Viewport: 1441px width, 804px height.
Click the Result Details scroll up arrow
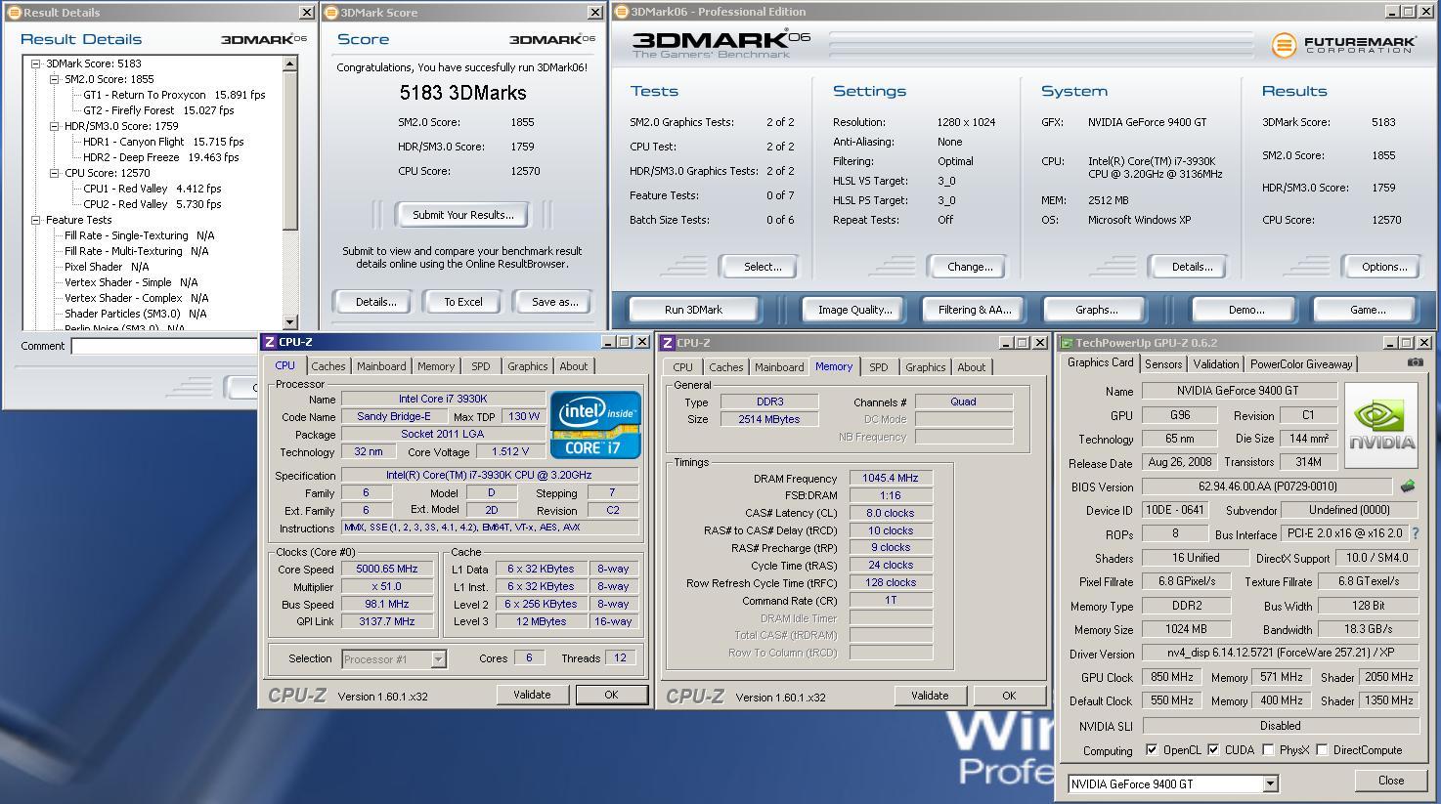[289, 63]
